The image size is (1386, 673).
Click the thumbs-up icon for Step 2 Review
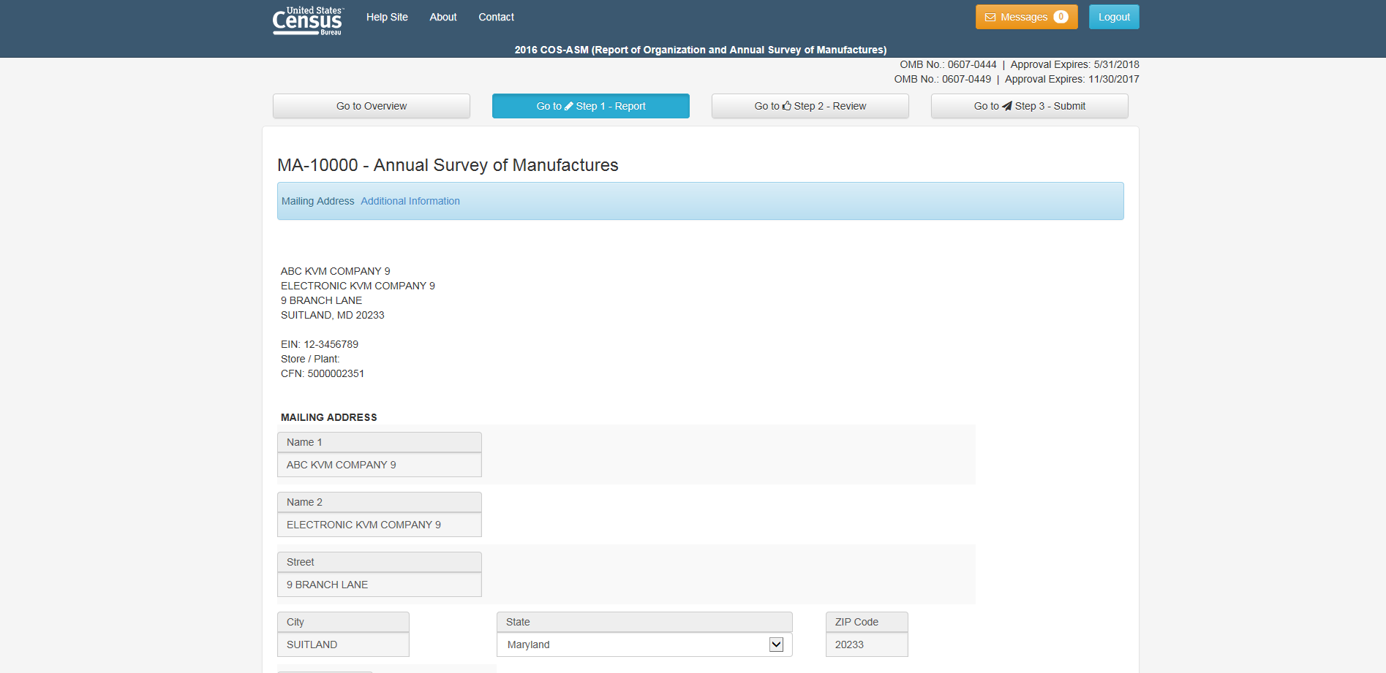(x=787, y=106)
